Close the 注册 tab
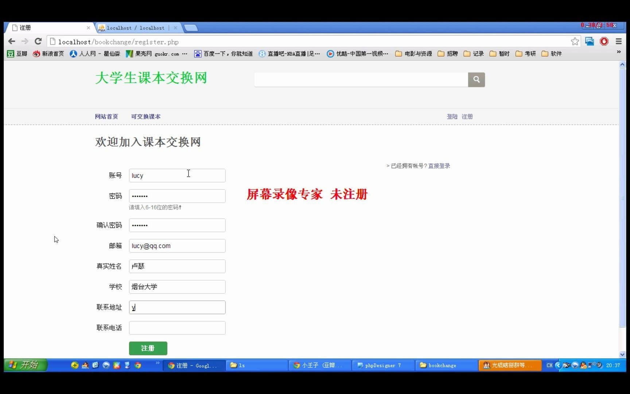This screenshot has height=394, width=630. pyautogui.click(x=88, y=28)
